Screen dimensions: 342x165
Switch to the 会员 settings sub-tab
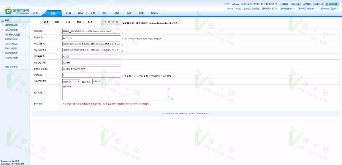pyautogui.click(x=68, y=22)
